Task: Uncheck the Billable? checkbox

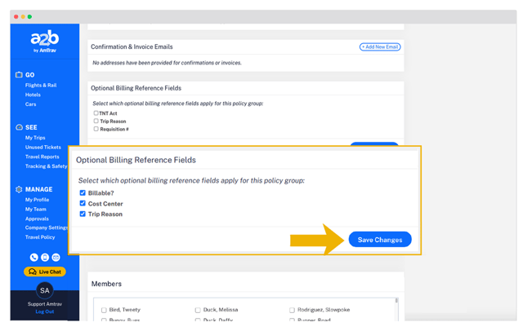Action: click(83, 193)
